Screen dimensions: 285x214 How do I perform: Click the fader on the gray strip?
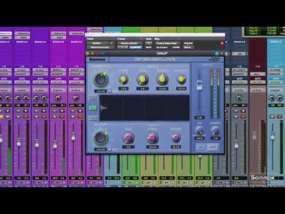(x=236, y=144)
